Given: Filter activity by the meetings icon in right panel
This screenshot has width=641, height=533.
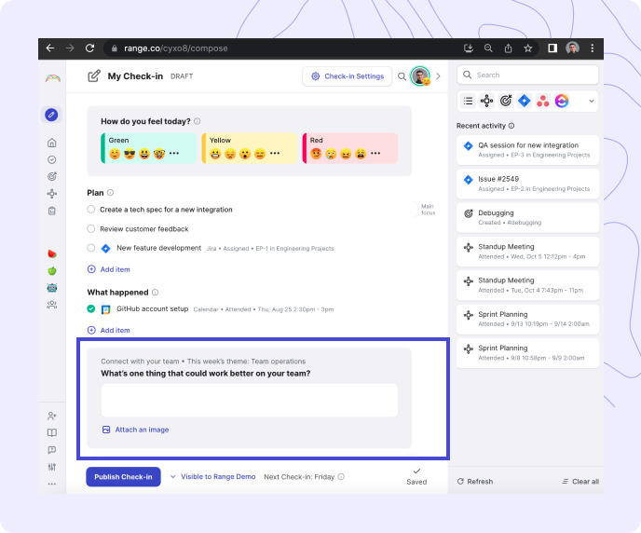Looking at the screenshot, I should (487, 101).
